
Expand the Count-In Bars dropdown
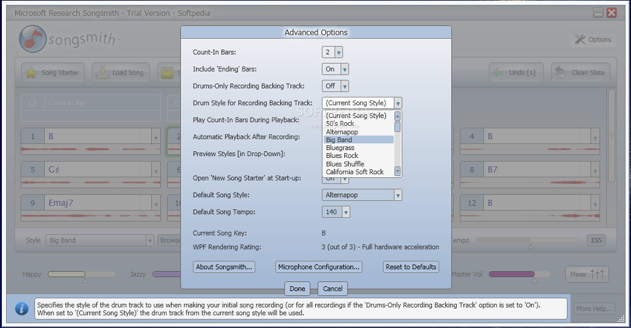pyautogui.click(x=338, y=52)
